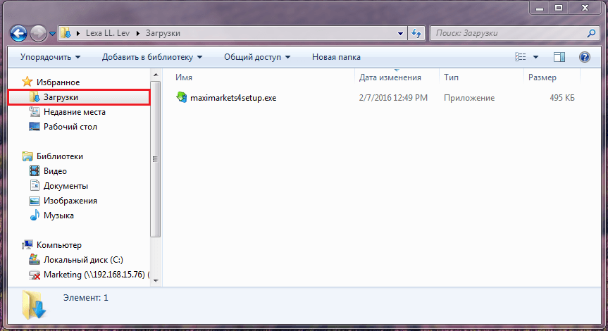This screenshot has width=608, height=331.
Task: Open Недавние места in sidebar
Action: [75, 112]
